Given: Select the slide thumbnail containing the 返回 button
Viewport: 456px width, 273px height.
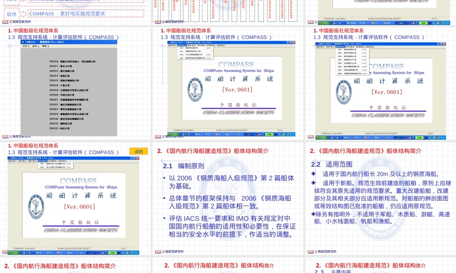Looking at the screenshot, I should pyautogui.click(x=75, y=199).
